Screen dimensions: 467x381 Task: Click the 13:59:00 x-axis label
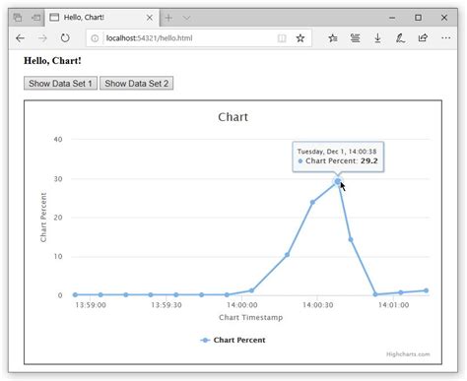click(x=91, y=305)
